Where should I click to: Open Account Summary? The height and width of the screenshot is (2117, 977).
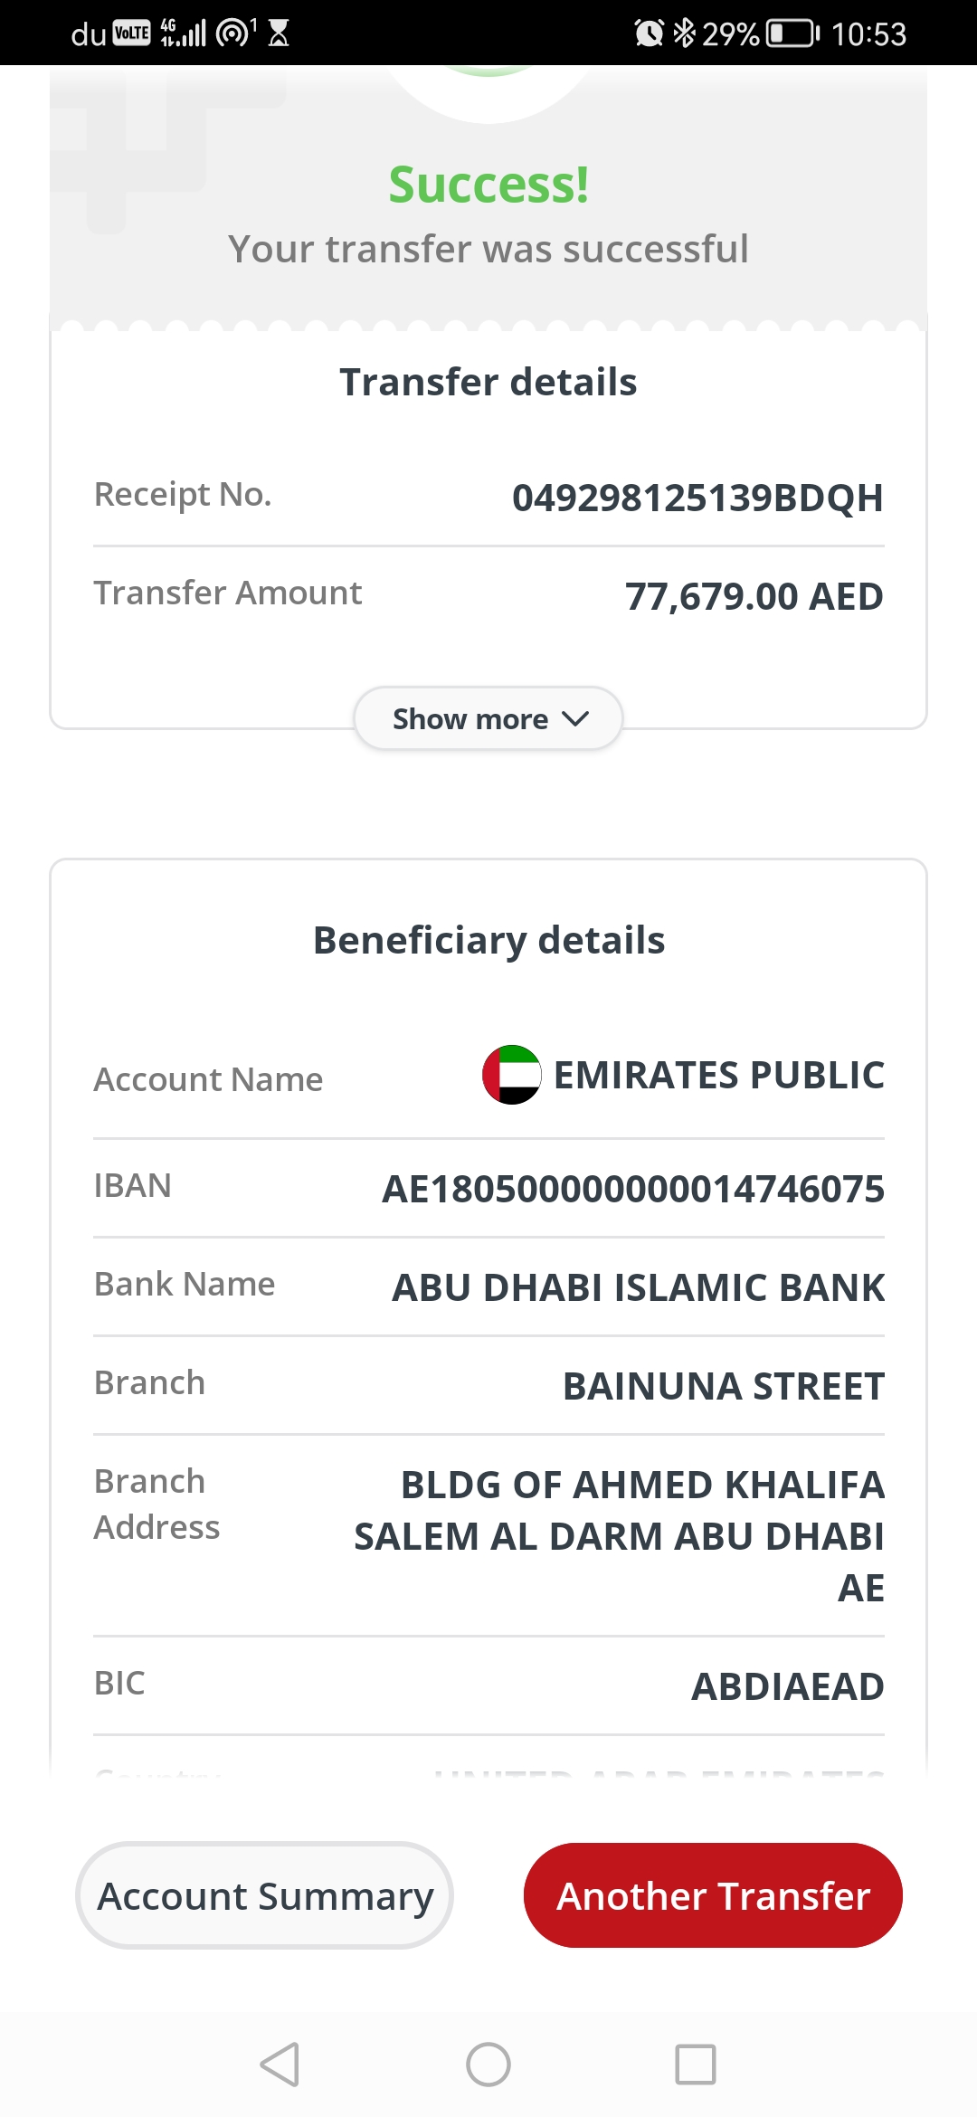264,1895
